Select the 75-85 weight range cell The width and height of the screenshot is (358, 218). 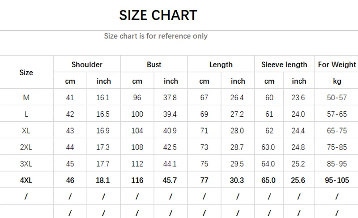(337, 147)
